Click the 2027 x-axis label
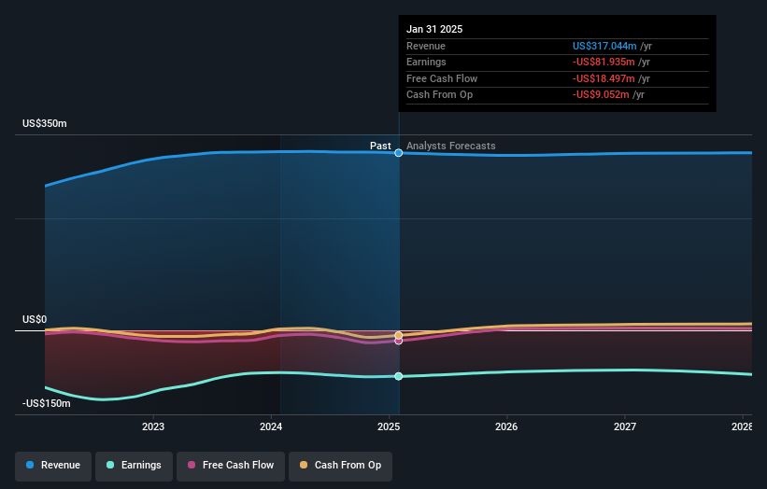767x489 pixels. 625,426
